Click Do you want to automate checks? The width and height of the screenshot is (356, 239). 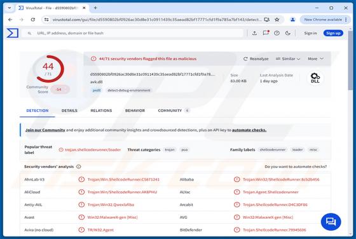pos(296,167)
